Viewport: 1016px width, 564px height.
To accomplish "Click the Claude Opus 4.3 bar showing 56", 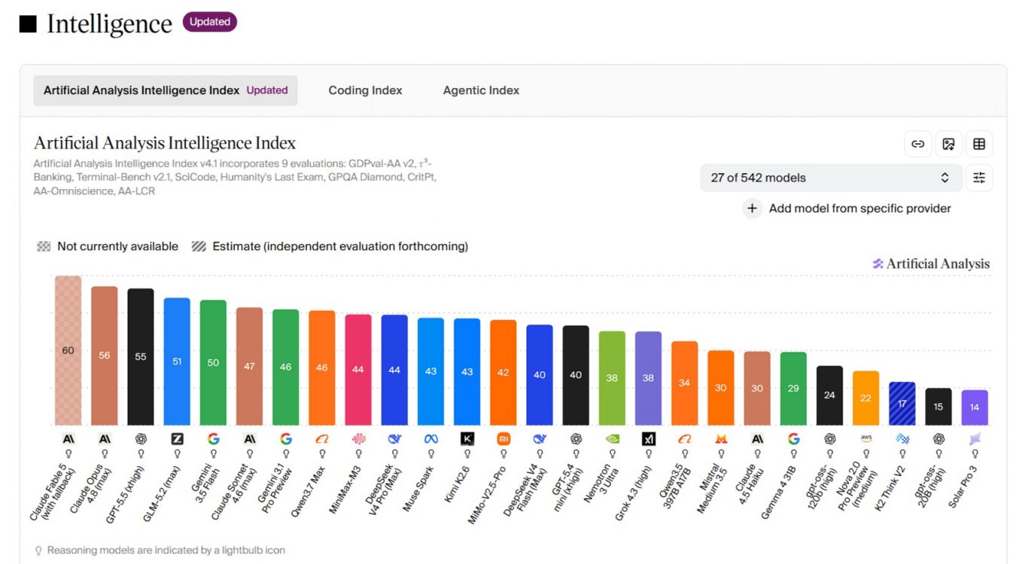I will point(105,355).
